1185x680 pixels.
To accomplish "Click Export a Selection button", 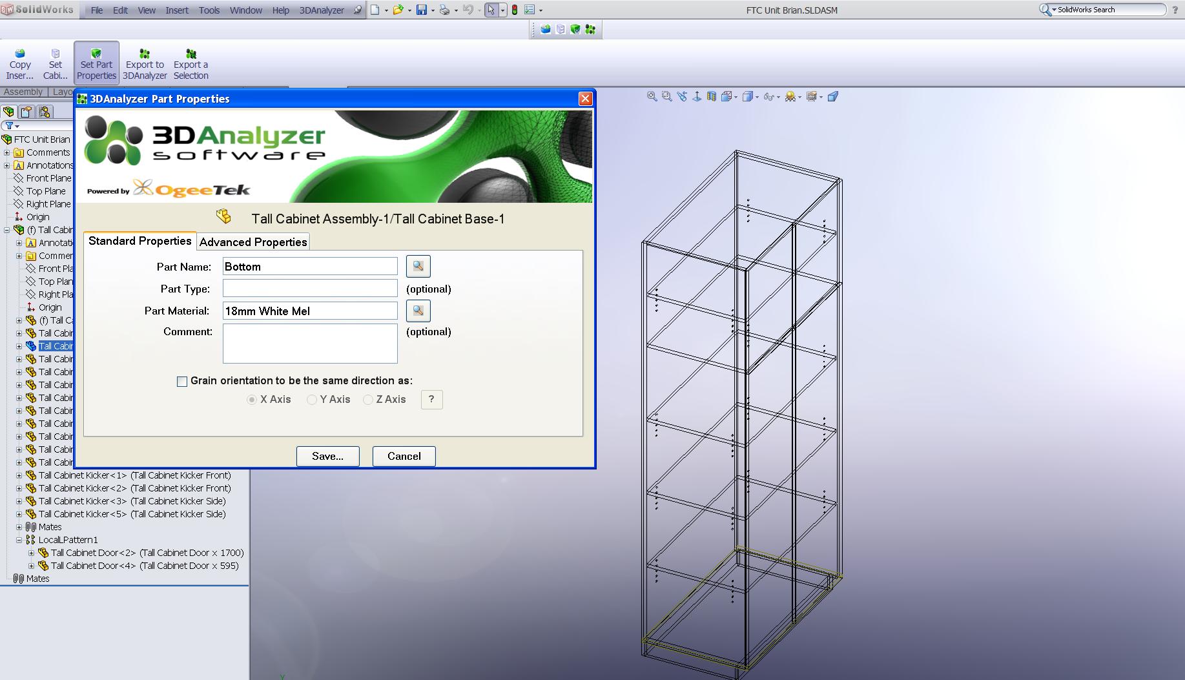I will pos(191,64).
